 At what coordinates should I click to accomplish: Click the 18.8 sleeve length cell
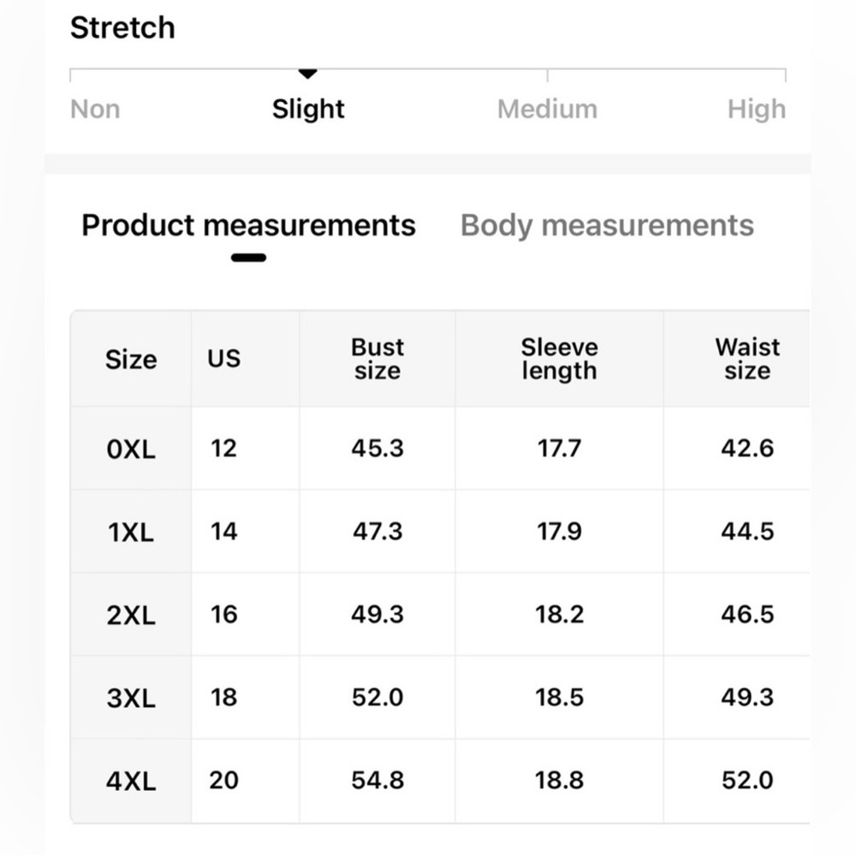point(559,780)
